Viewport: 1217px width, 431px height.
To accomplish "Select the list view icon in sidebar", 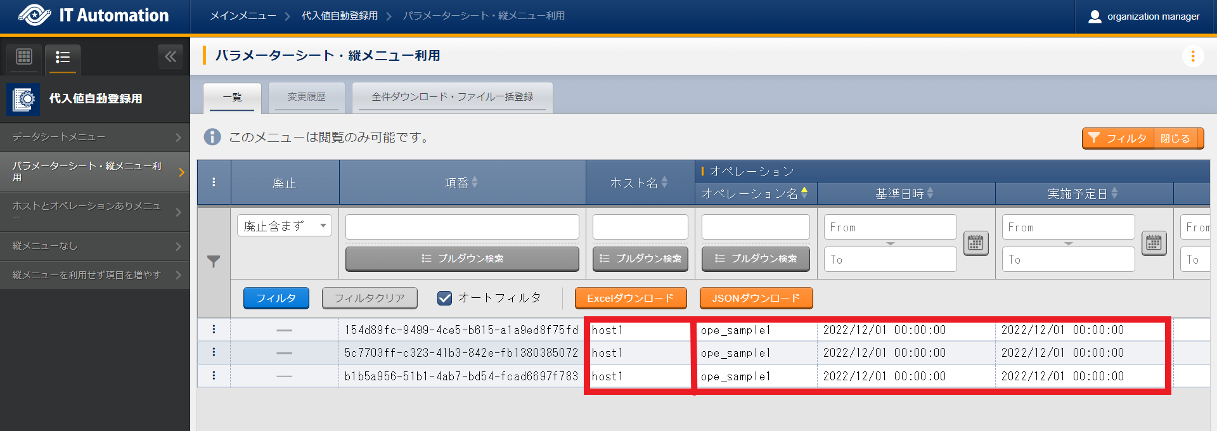I will (x=62, y=58).
